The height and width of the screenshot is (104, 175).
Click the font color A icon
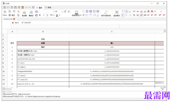click(x=57, y=15)
